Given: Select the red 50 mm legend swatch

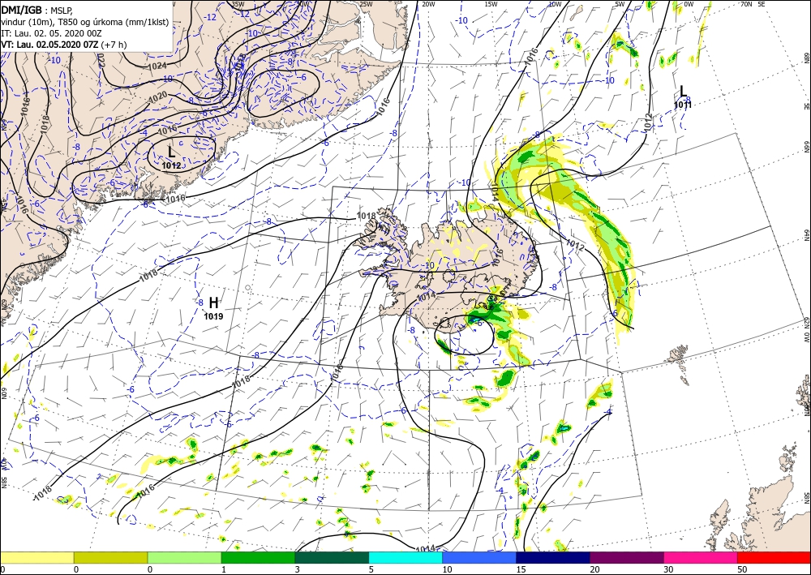Looking at the screenshot, I should click(774, 557).
